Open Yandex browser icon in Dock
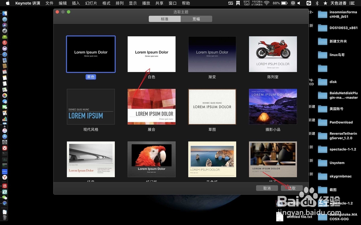The height and width of the screenshot is (225, 361). click(x=5, y=177)
